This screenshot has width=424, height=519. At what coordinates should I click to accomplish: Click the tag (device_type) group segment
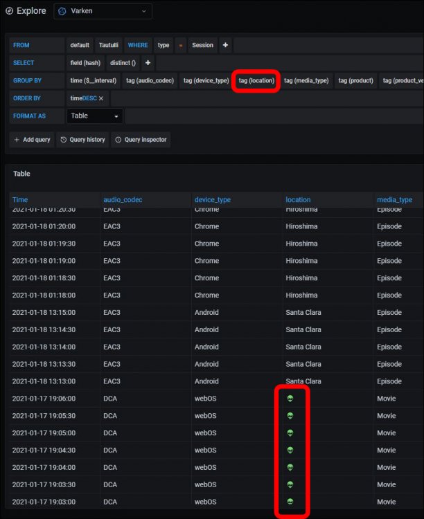click(x=206, y=81)
